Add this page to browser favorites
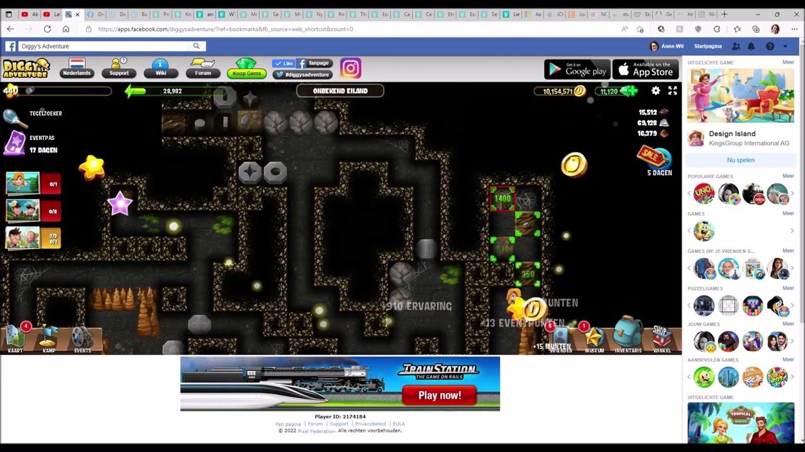This screenshot has height=452, width=805. (640, 29)
